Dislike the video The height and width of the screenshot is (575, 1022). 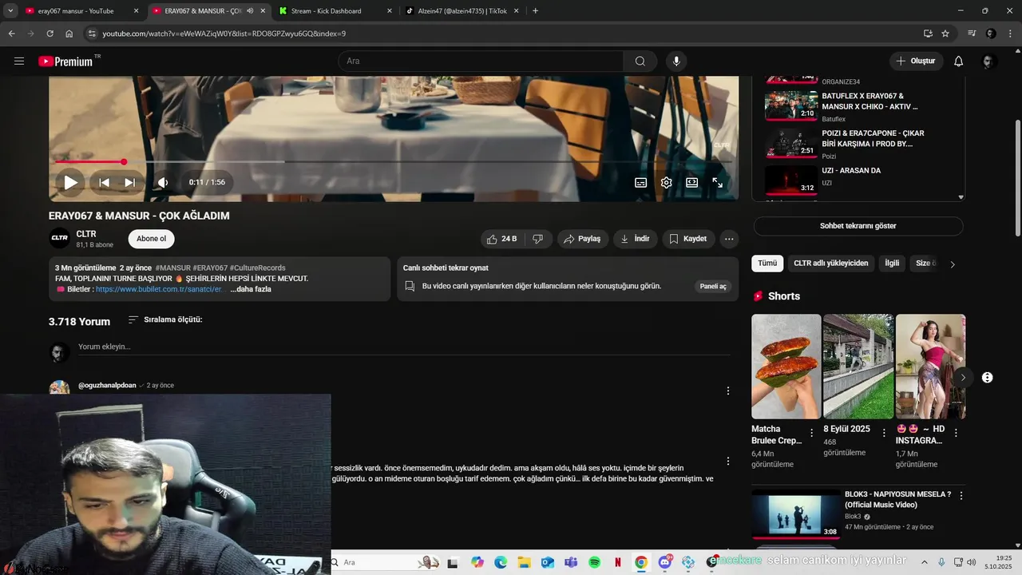(x=538, y=239)
